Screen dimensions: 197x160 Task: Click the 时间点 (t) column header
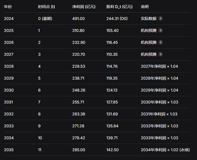[x=46, y=6]
